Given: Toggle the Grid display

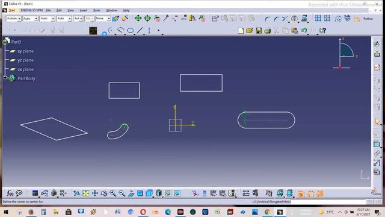Looking at the screenshot, I should click(x=318, y=18).
